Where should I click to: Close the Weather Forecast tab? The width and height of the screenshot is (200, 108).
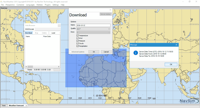(x=26, y=105)
